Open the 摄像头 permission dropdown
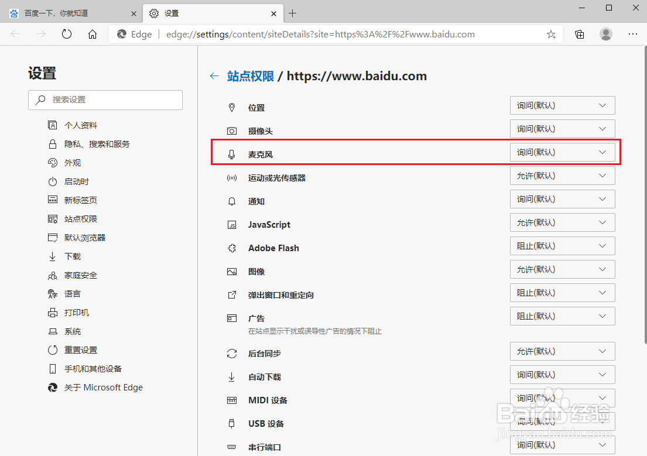This screenshot has width=647, height=456. click(563, 129)
